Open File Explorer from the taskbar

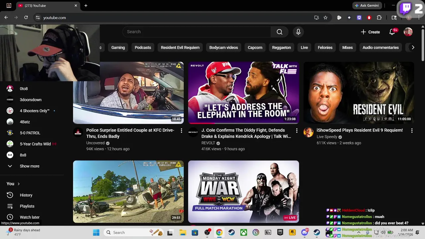(x=183, y=232)
